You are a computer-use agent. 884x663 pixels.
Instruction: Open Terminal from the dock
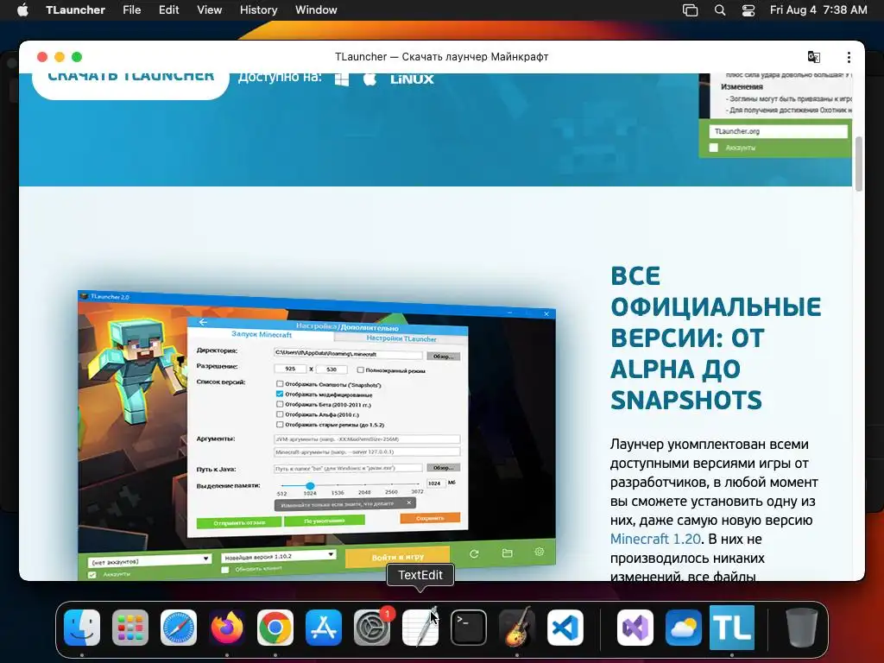[469, 628]
